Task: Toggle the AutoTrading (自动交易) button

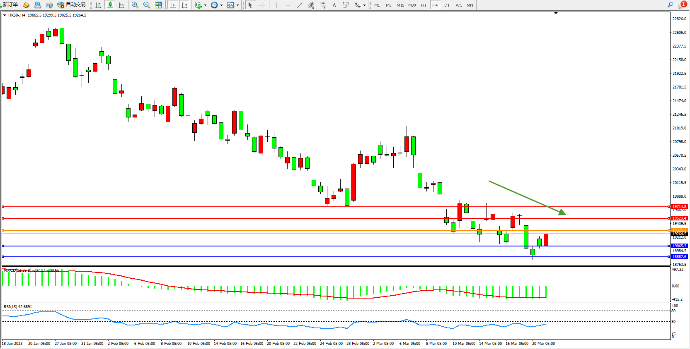Action: tap(72, 5)
